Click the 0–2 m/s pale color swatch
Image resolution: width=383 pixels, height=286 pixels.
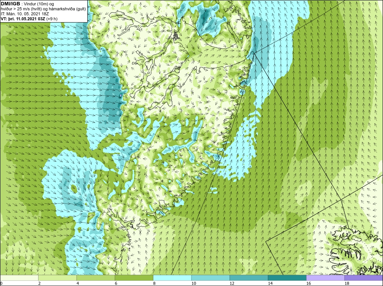pos(19,278)
